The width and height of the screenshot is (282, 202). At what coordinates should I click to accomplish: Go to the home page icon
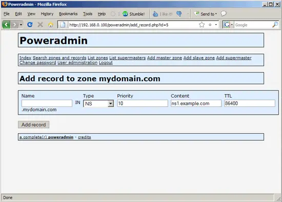click(x=51, y=25)
